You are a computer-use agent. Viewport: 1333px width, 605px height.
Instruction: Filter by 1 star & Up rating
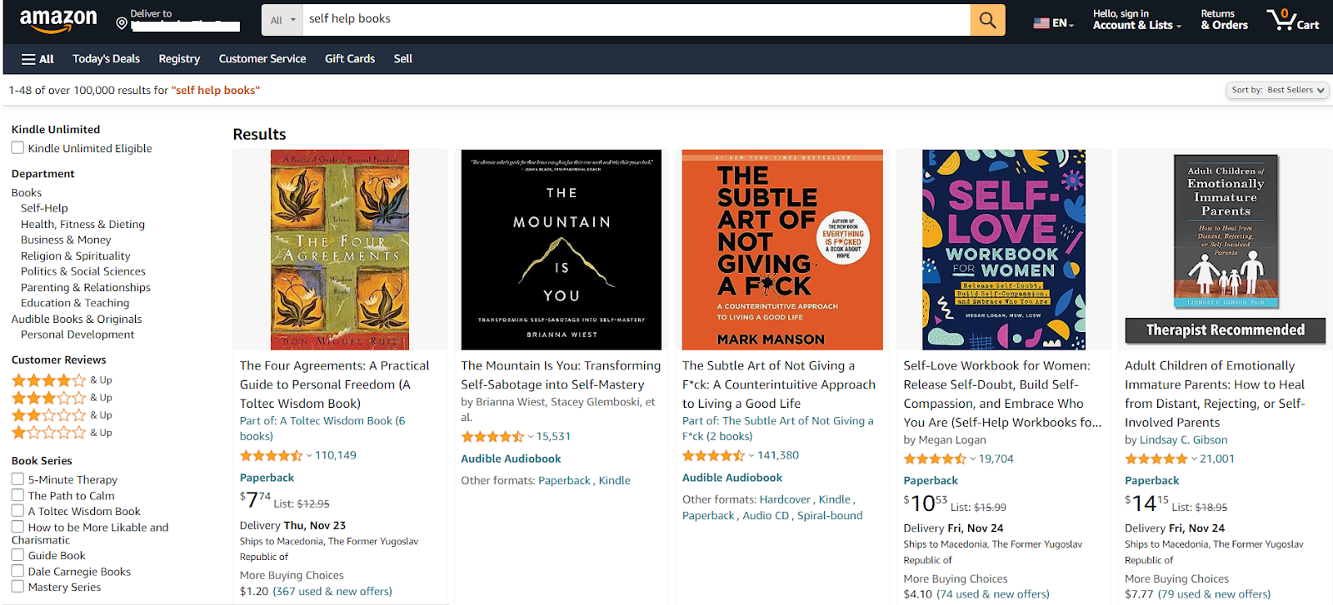tap(48, 433)
